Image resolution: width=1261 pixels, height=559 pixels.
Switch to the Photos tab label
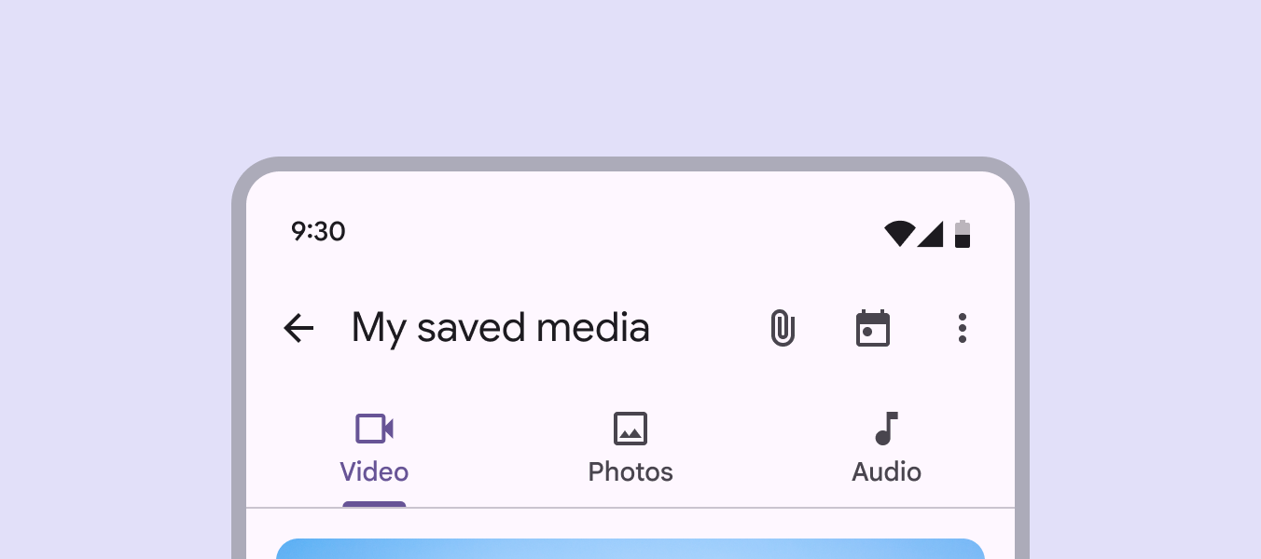click(630, 472)
